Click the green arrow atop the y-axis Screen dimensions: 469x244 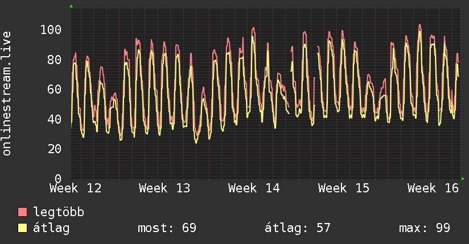(x=71, y=6)
